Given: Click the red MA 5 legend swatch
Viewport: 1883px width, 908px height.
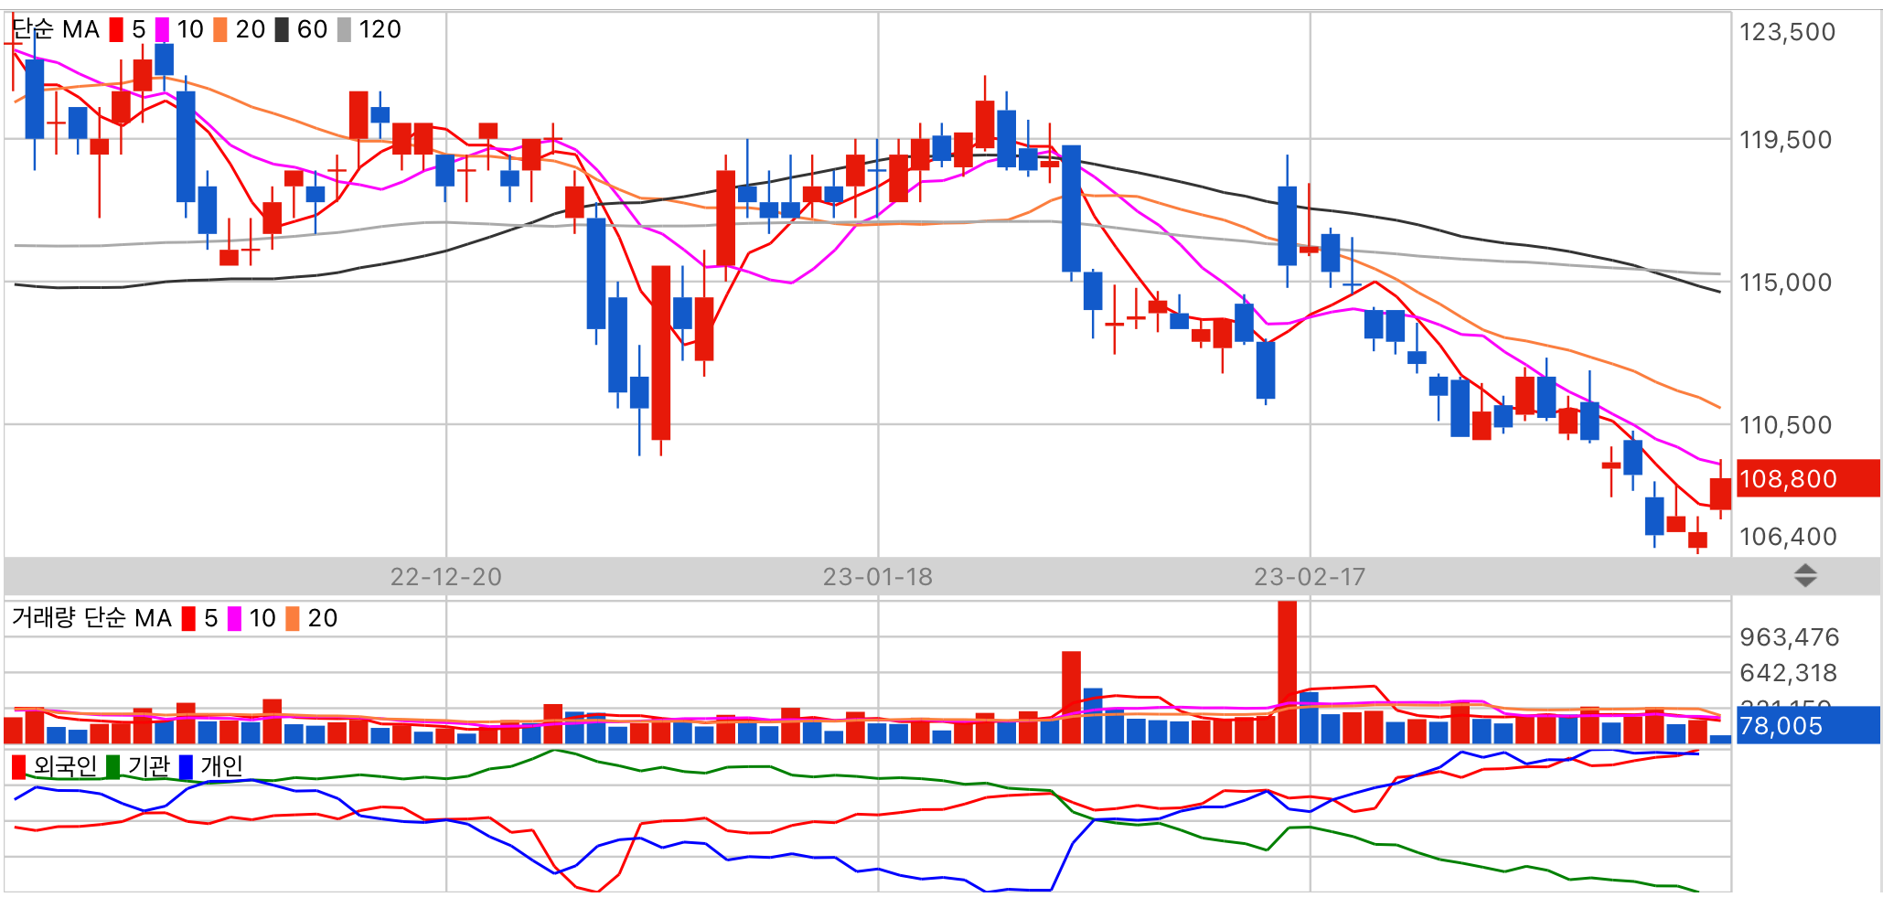Looking at the screenshot, I should click(x=116, y=30).
